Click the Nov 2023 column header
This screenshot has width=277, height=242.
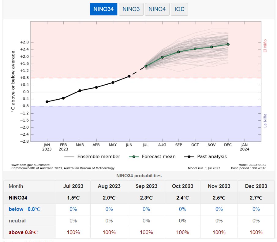tap(219, 186)
